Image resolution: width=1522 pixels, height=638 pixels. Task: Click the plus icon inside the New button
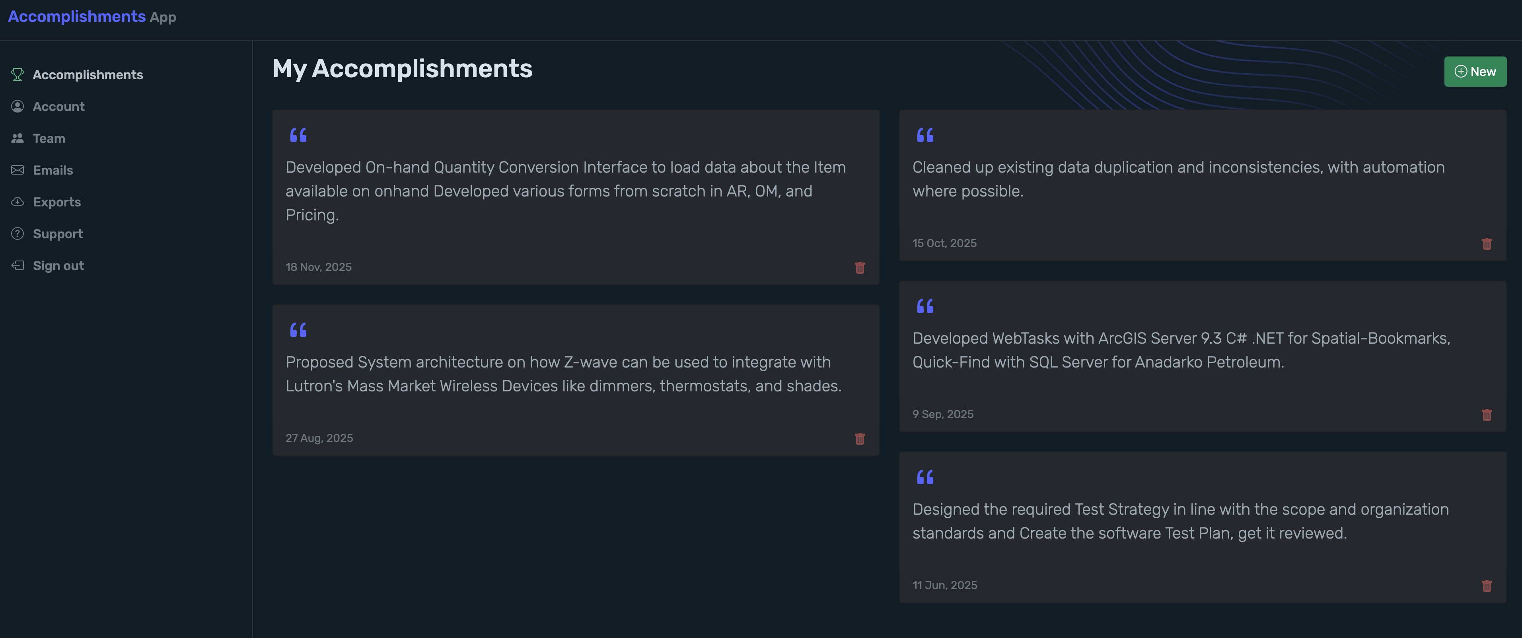[x=1461, y=71]
